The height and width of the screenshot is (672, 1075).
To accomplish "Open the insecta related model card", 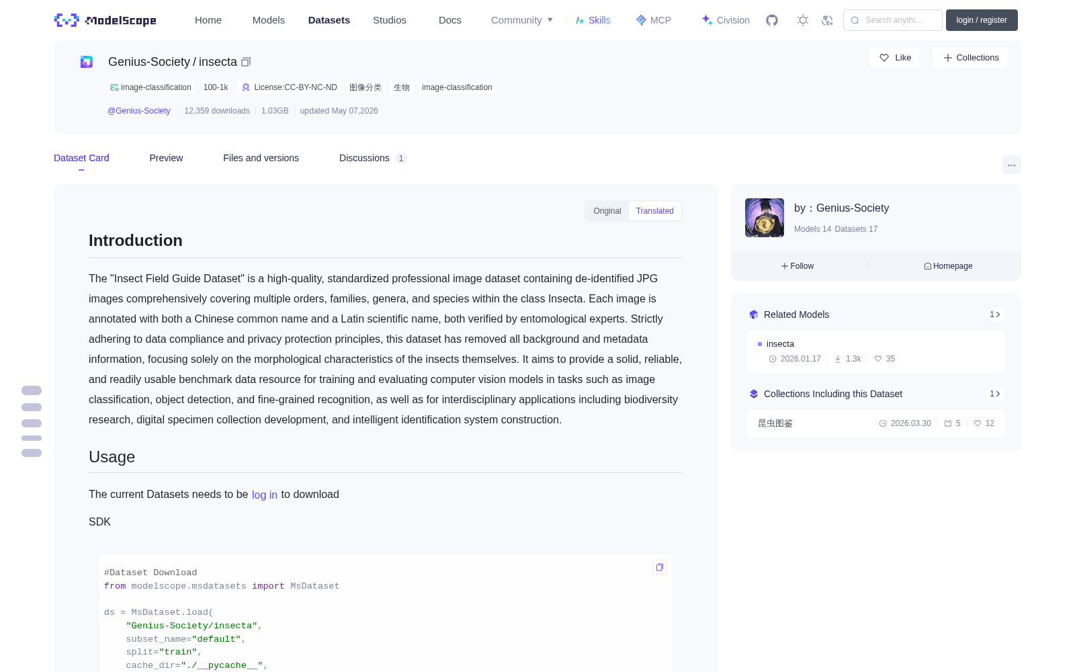I will [876, 351].
